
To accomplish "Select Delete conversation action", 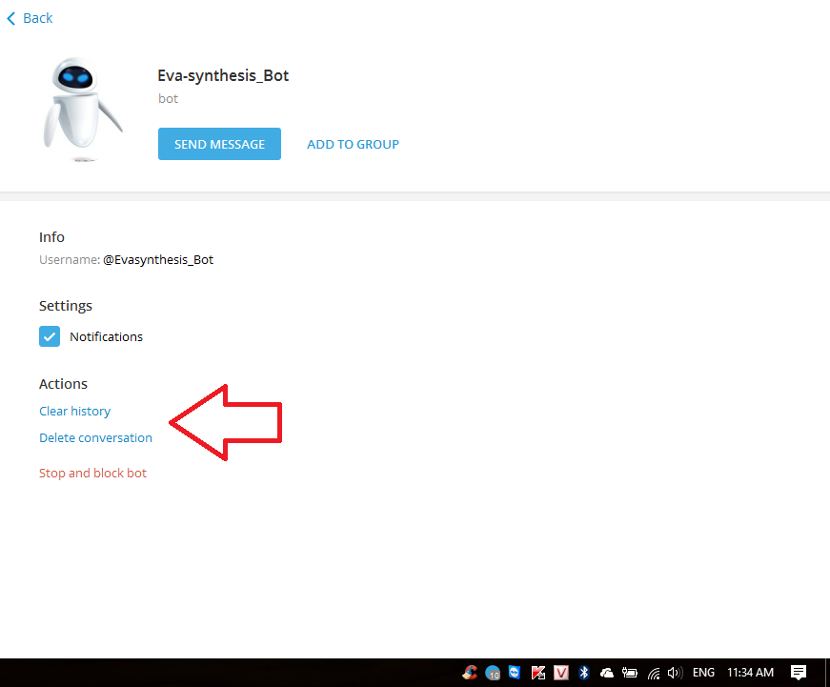I will [96, 437].
